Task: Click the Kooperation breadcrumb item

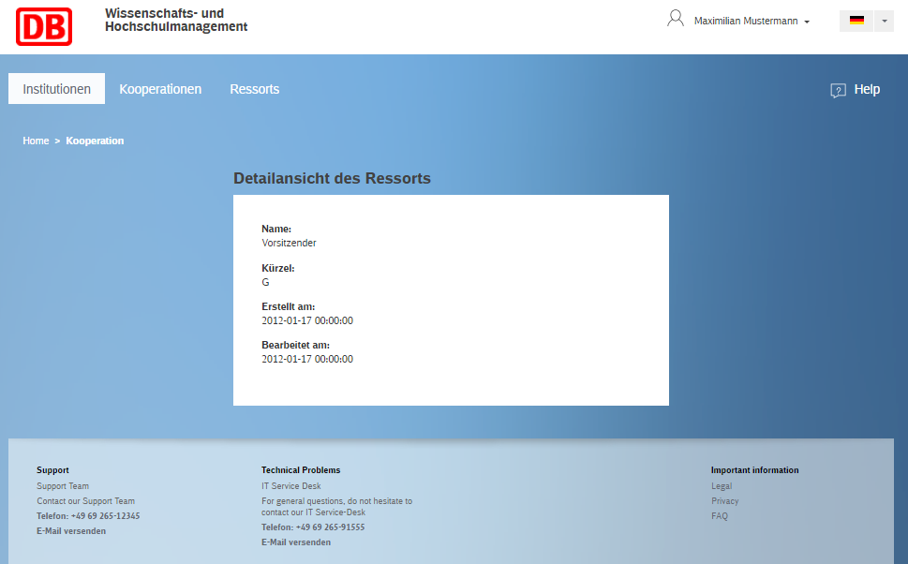Action: pos(95,141)
